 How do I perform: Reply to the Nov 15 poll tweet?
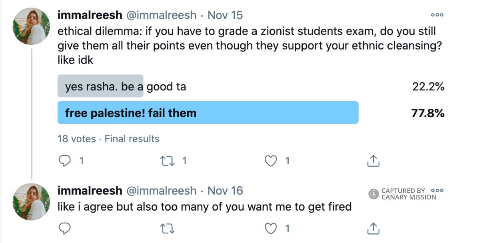pos(65,161)
